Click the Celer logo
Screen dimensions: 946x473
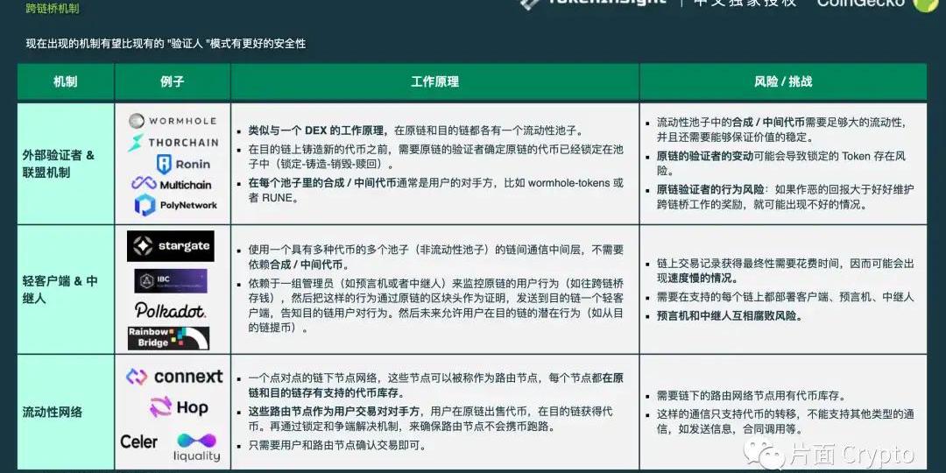[x=138, y=441]
